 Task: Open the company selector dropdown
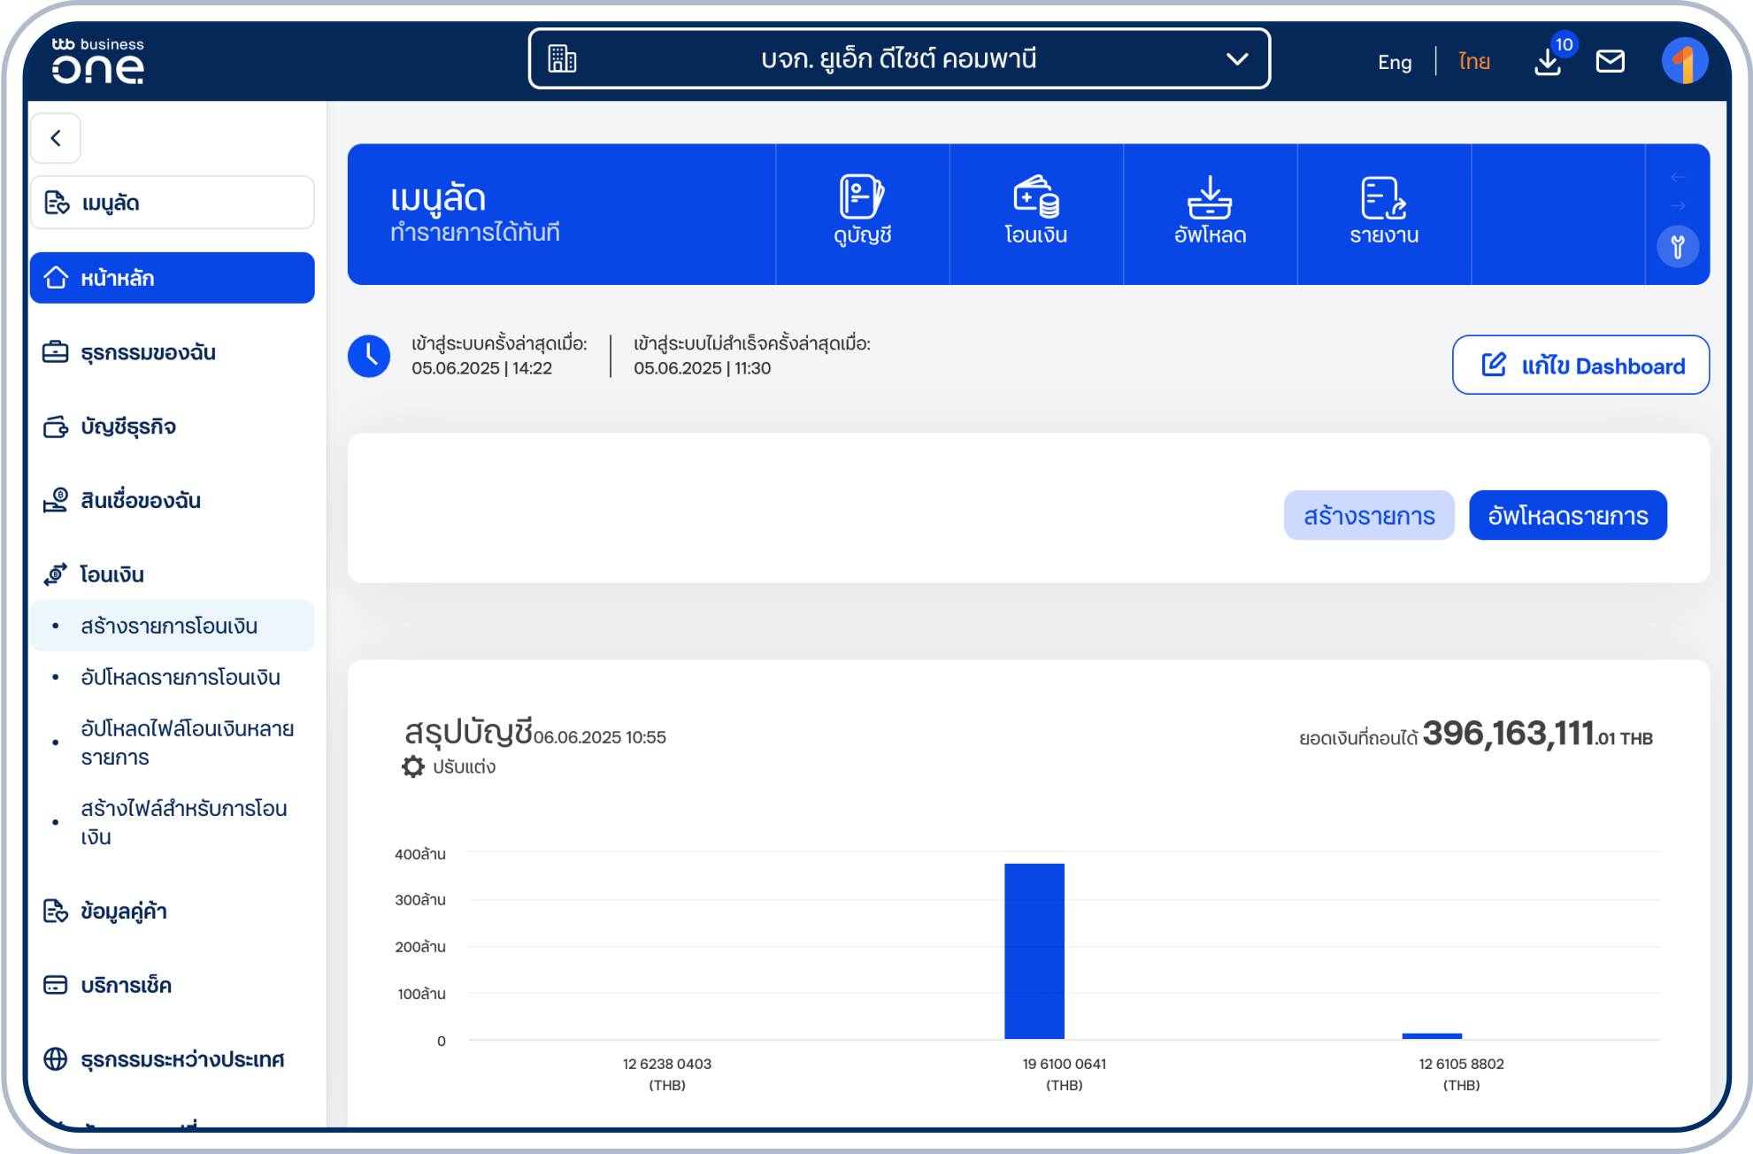click(x=899, y=59)
